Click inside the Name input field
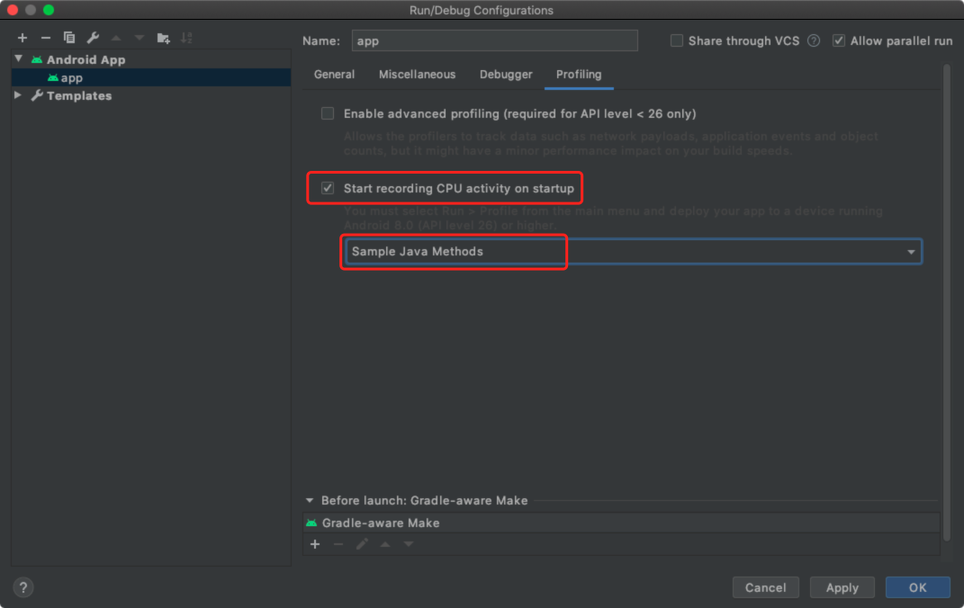Screen dimensions: 964x608 click(x=494, y=40)
